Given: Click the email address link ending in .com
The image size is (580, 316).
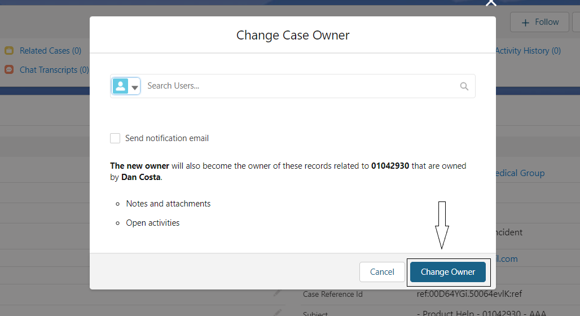Looking at the screenshot, I should (x=507, y=259).
